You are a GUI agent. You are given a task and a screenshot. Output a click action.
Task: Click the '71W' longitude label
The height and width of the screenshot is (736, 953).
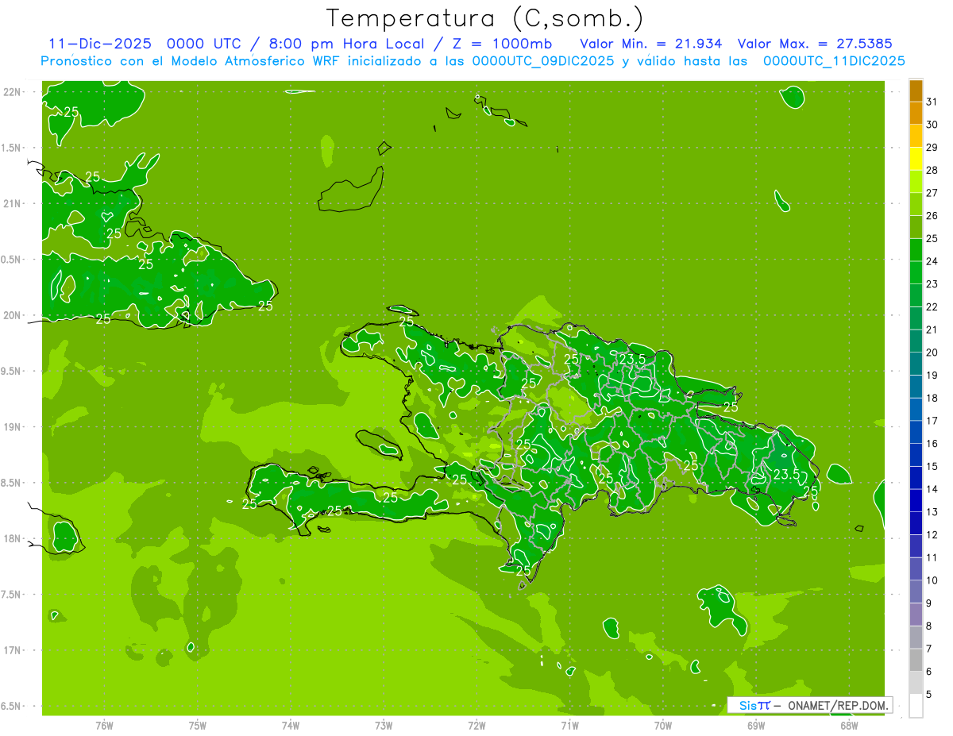click(569, 725)
